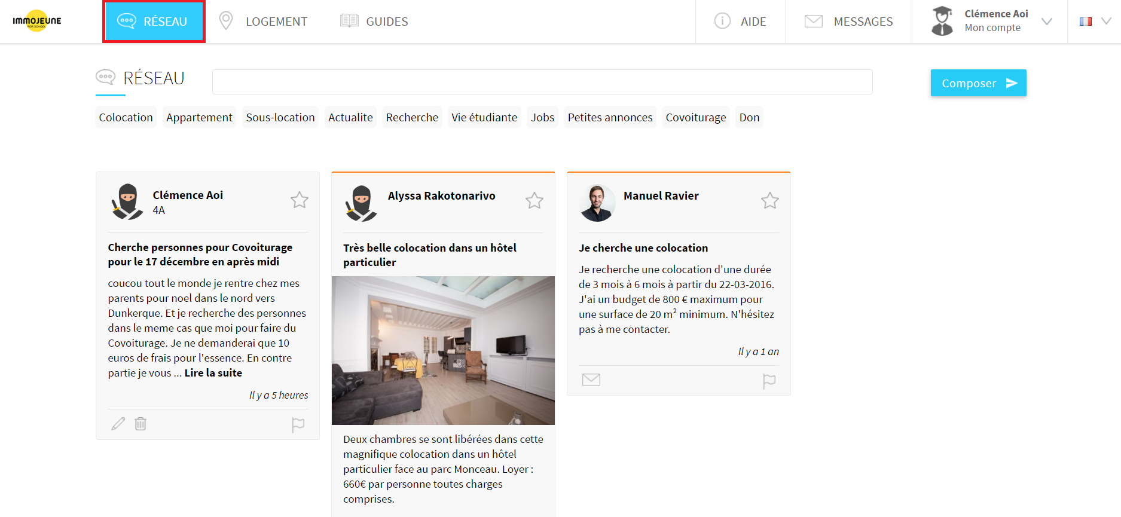Viewport: 1121px width, 517px height.
Task: Open Je cherche une colocation title
Action: [x=643, y=248]
